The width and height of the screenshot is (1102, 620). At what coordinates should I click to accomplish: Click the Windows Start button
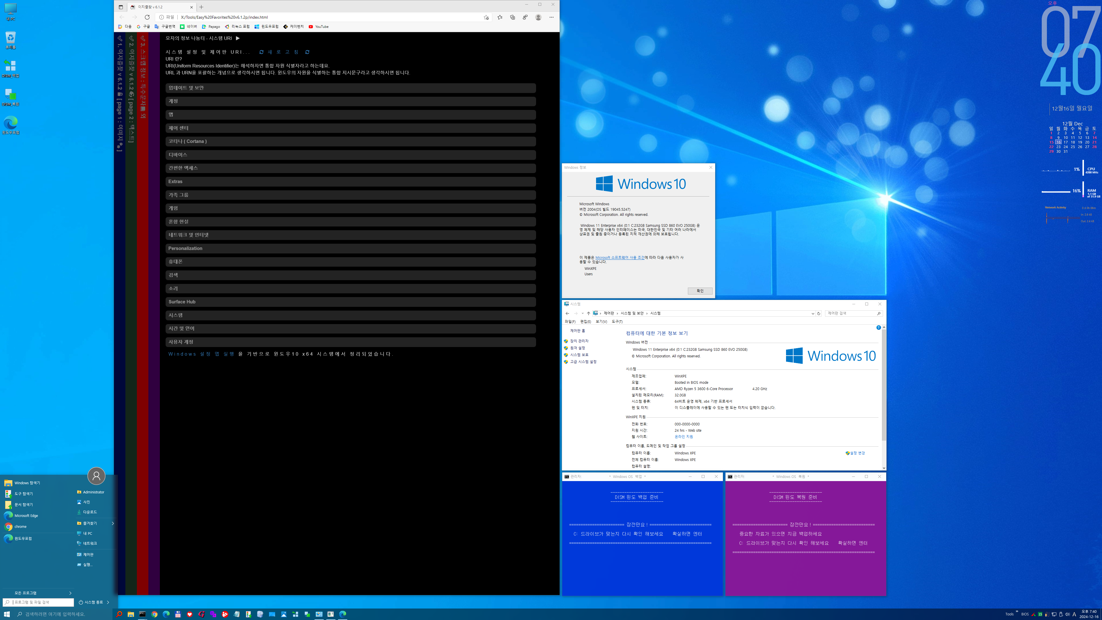point(6,614)
